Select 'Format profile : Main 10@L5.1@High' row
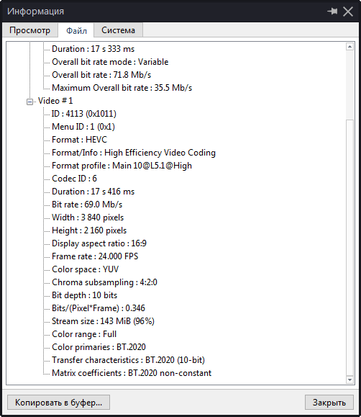This screenshot has height=417, width=361. pos(122,166)
